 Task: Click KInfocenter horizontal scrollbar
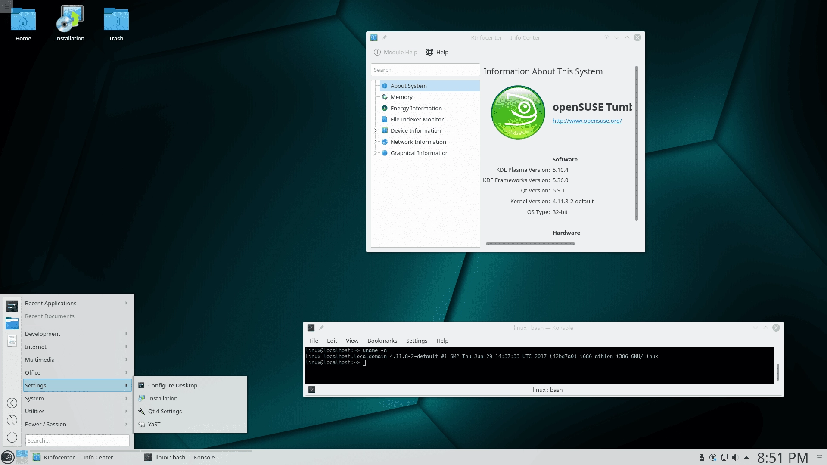click(530, 244)
